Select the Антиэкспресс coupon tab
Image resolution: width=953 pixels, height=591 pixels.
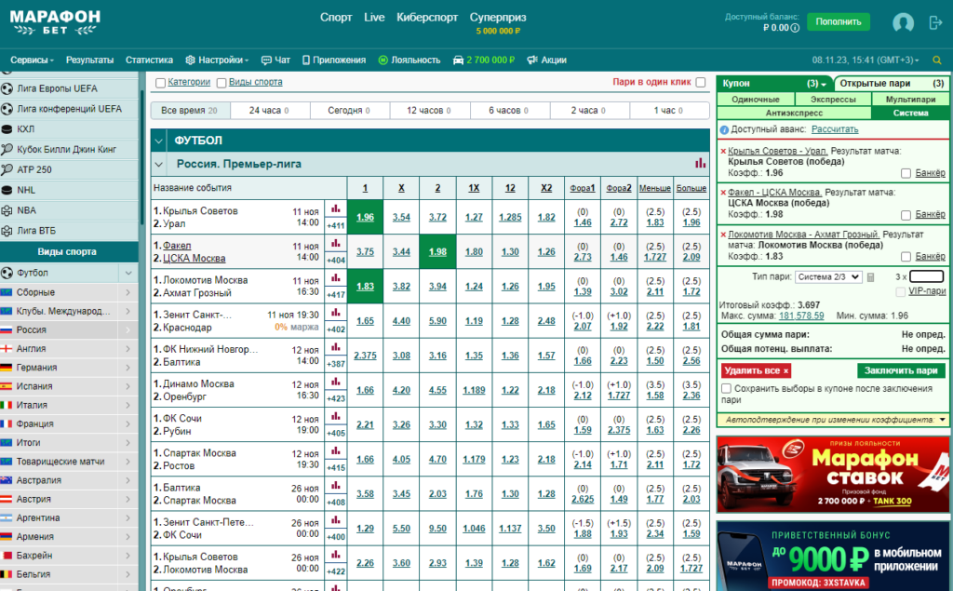point(794,114)
